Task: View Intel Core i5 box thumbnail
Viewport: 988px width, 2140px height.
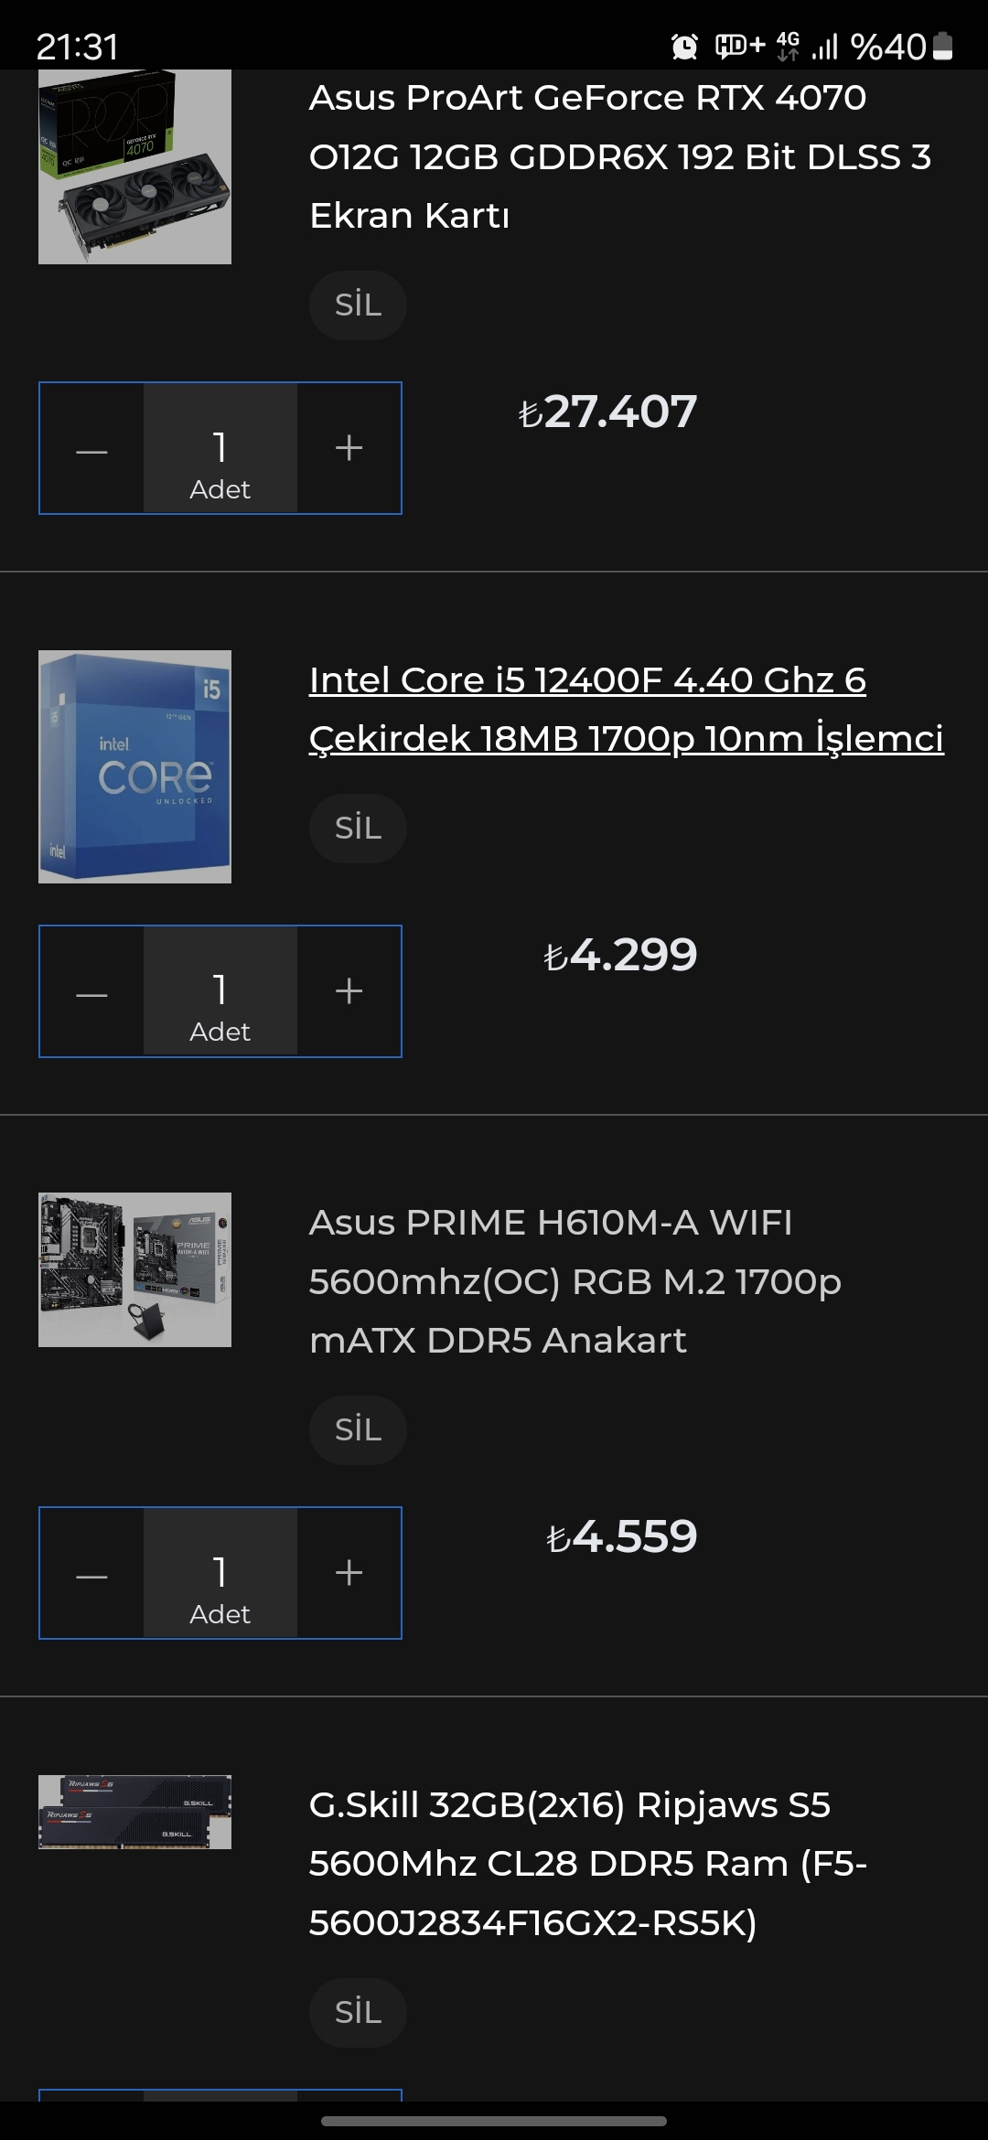Action: coord(134,766)
